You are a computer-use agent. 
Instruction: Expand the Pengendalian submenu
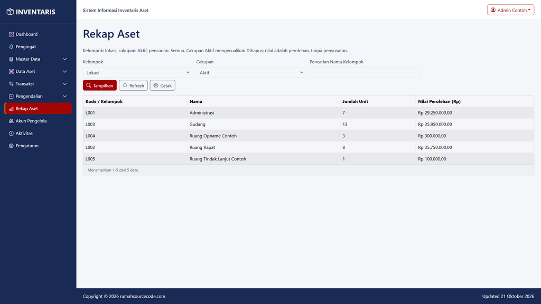coord(64,96)
